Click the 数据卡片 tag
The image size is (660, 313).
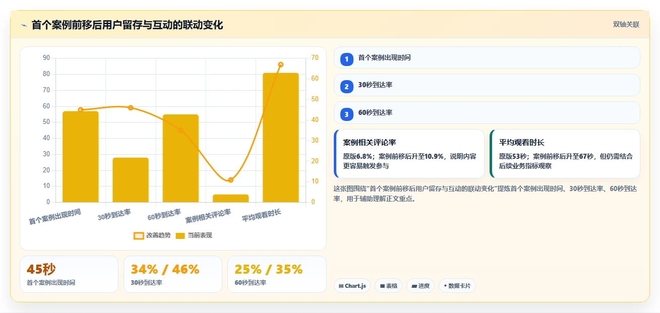pyautogui.click(x=457, y=286)
